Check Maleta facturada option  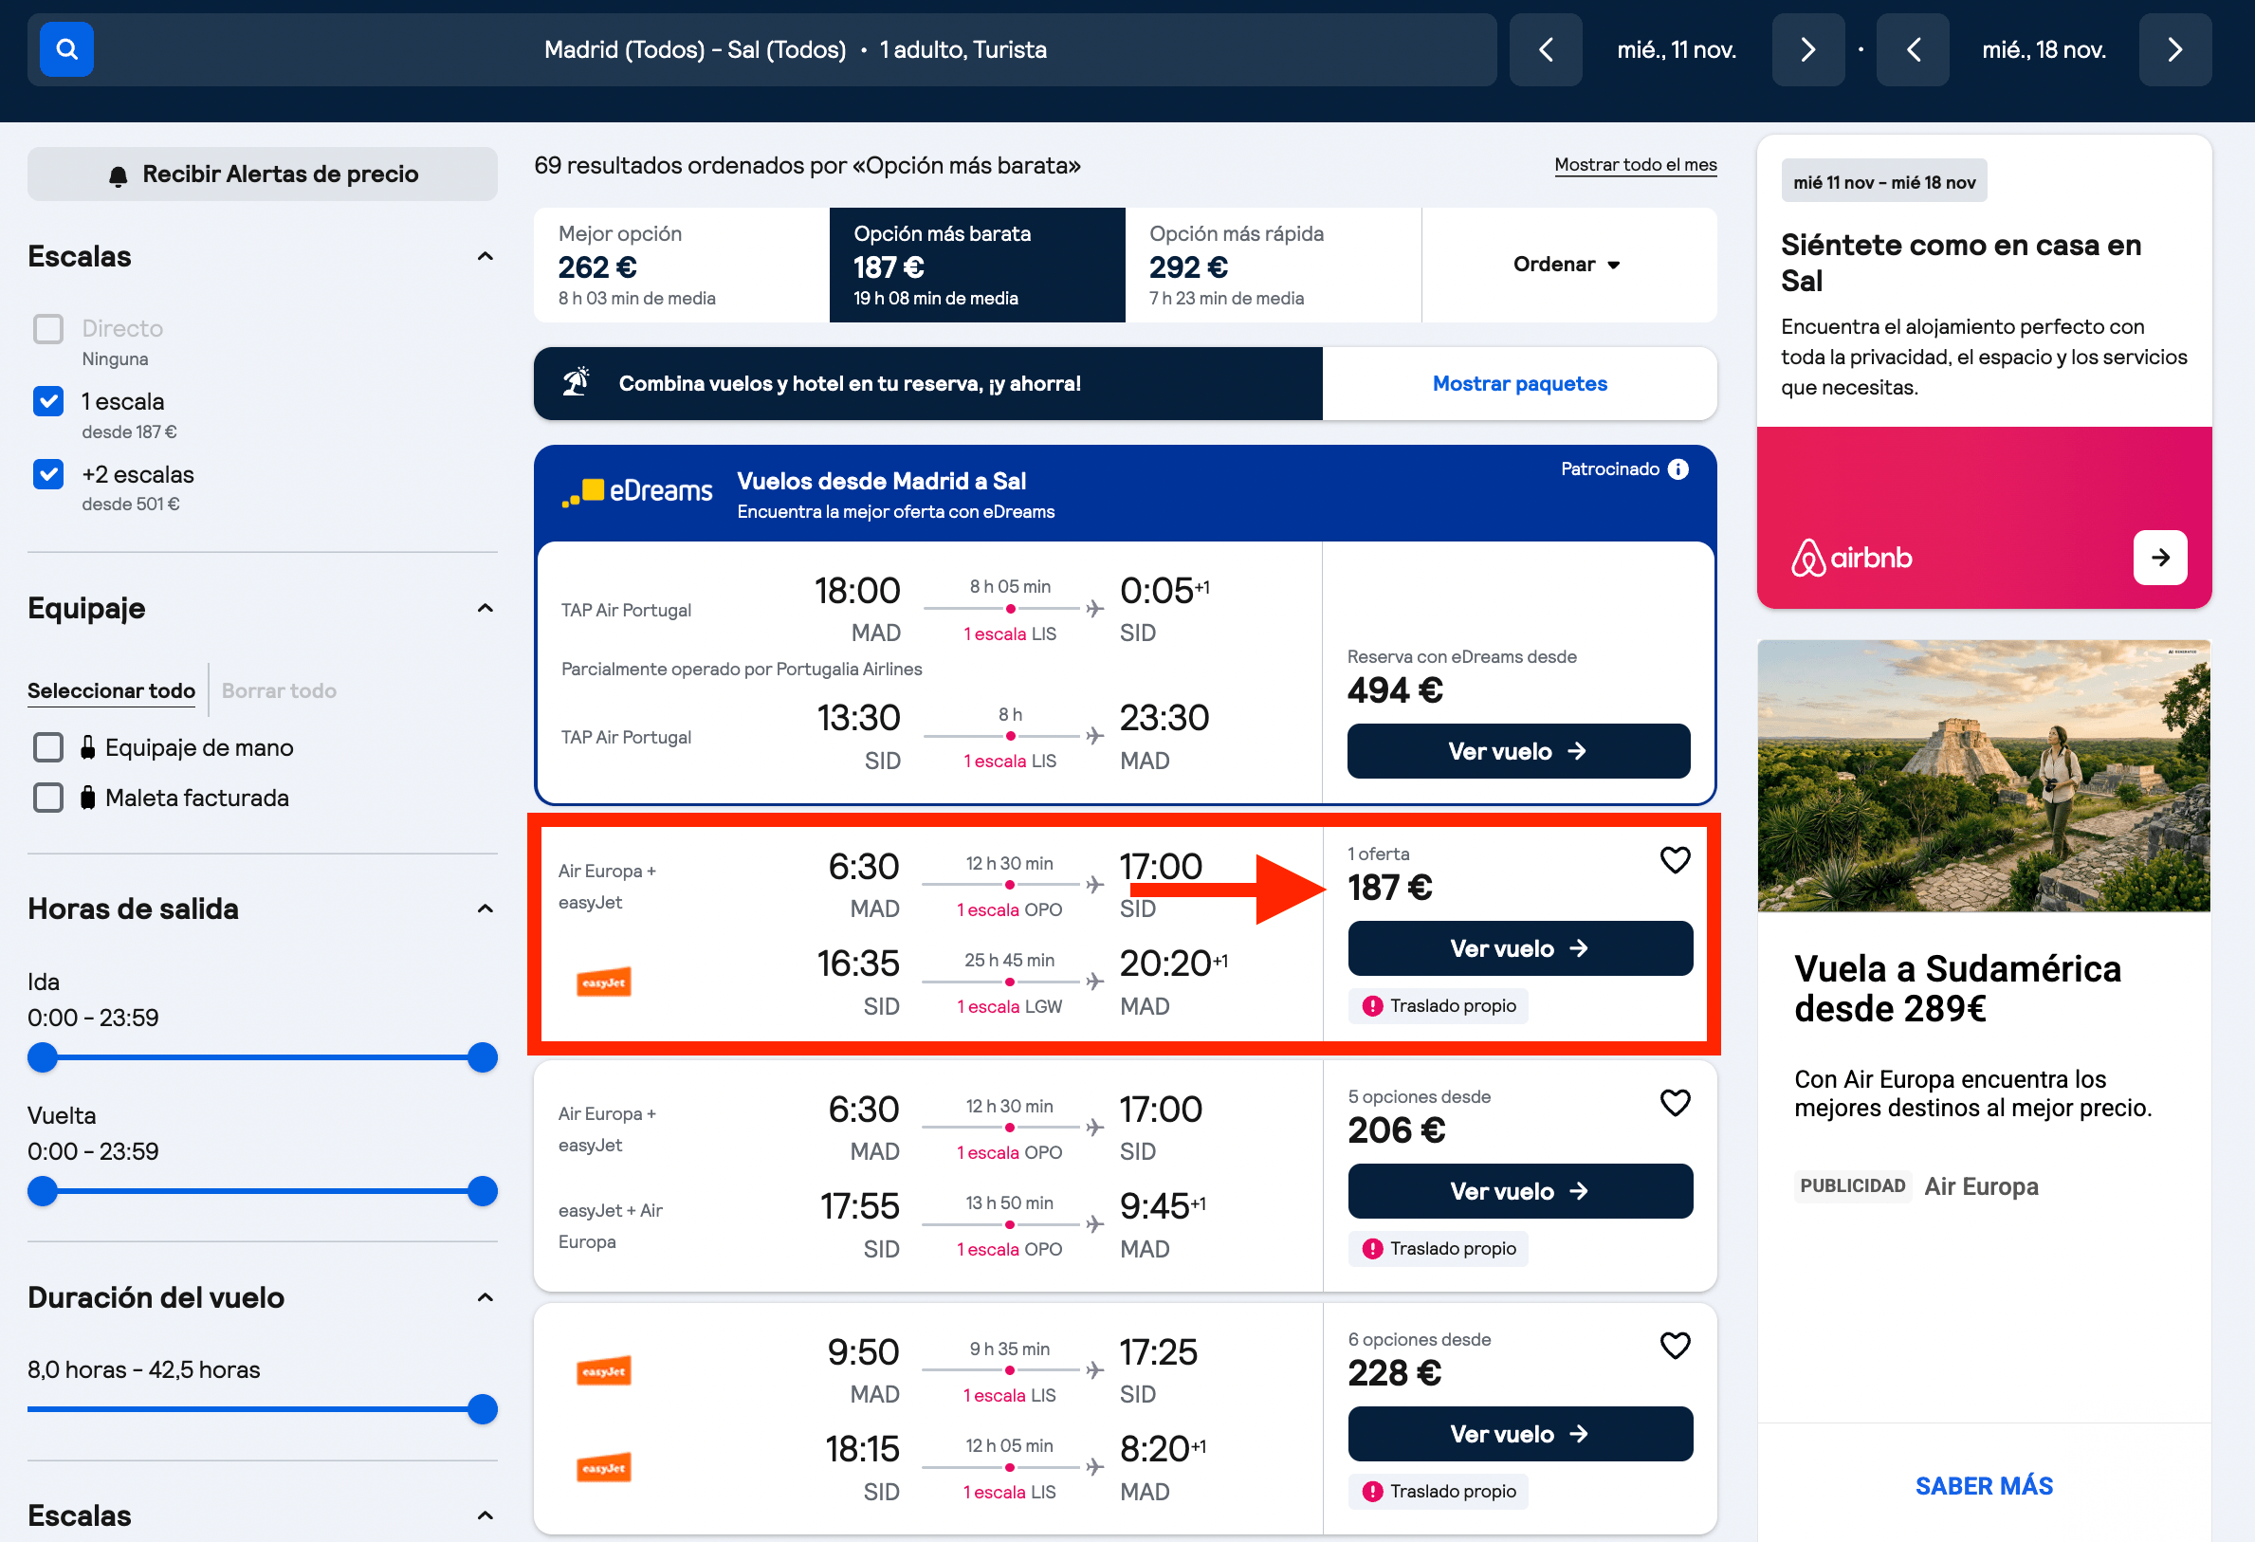[x=48, y=797]
